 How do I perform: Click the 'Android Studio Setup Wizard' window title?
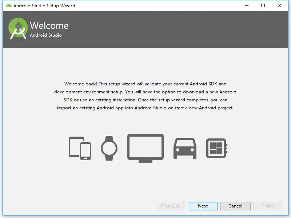44,6
